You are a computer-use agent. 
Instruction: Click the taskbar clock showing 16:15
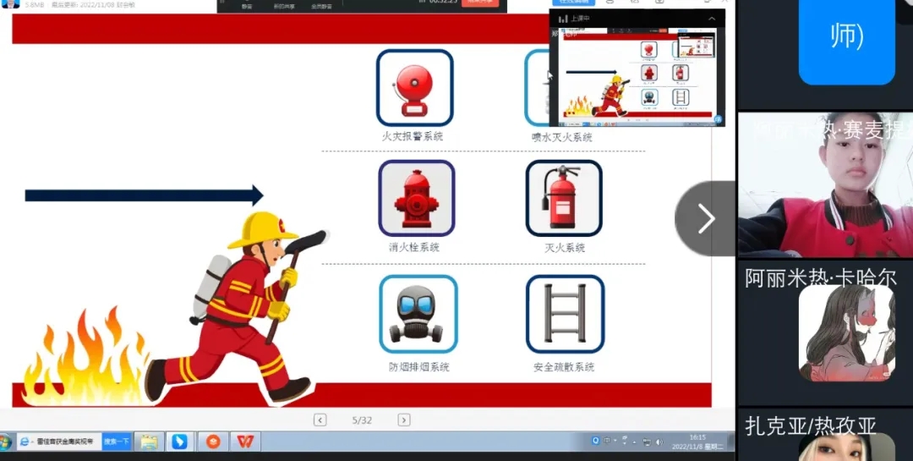[697, 442]
